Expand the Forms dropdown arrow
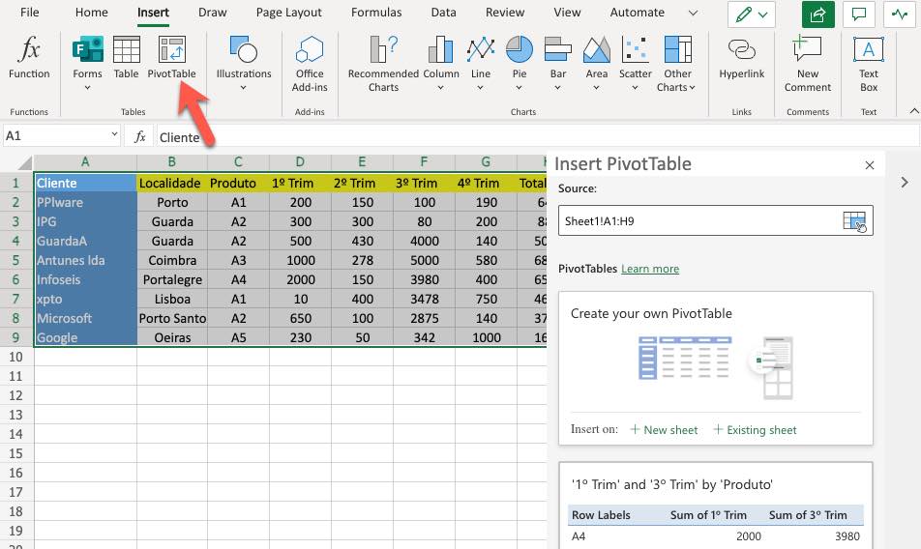The height and width of the screenshot is (549, 921). (x=87, y=88)
